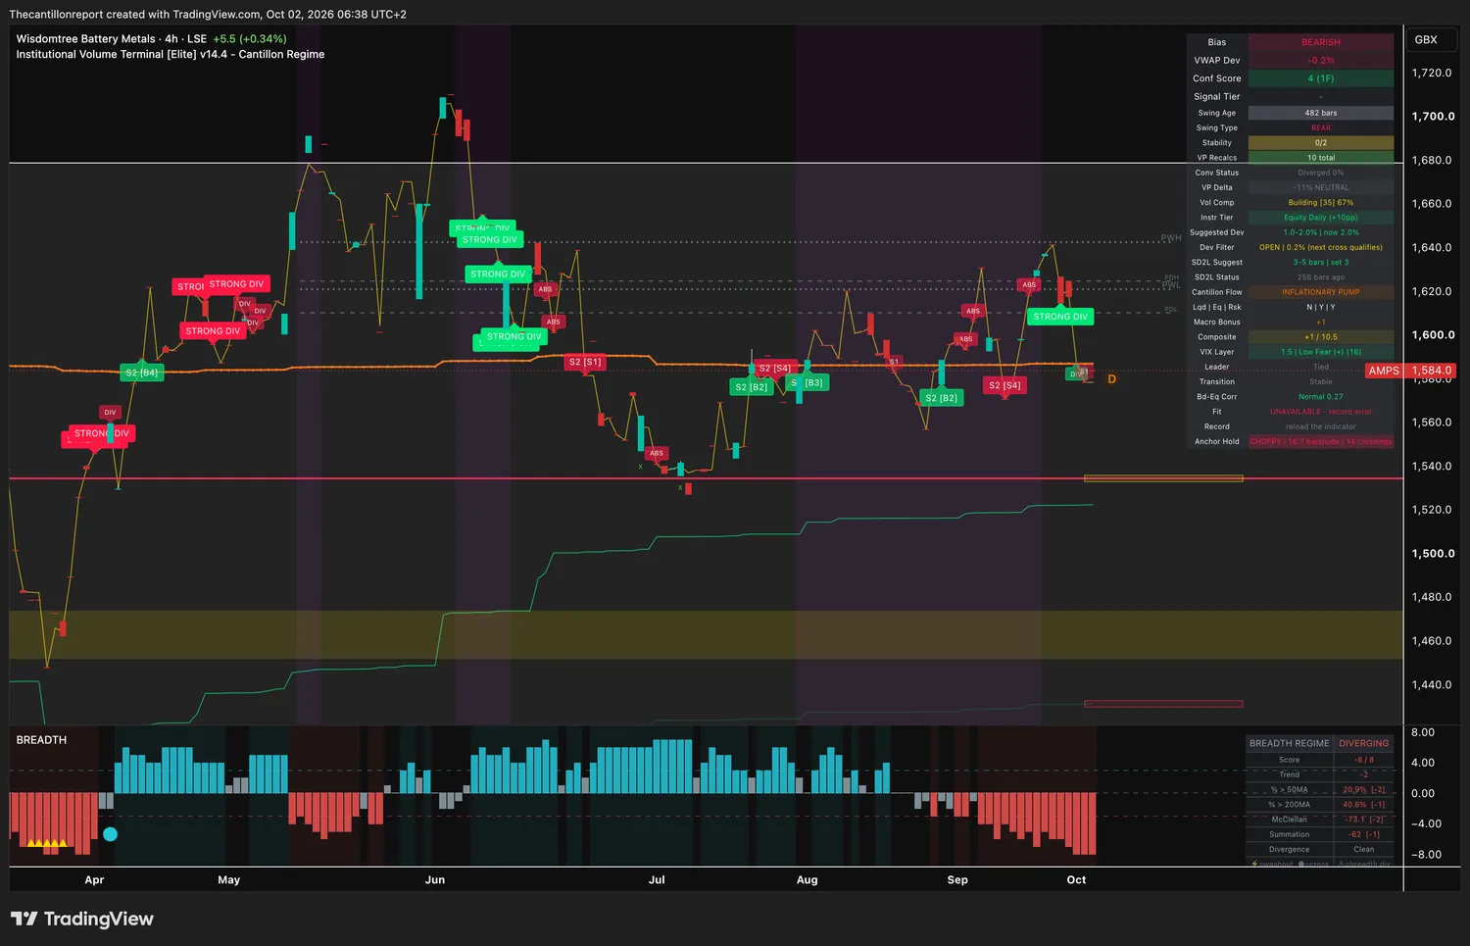Click the Swing Age 482 bars cell
Viewport: 1470px width, 946px height.
pyautogui.click(x=1321, y=113)
